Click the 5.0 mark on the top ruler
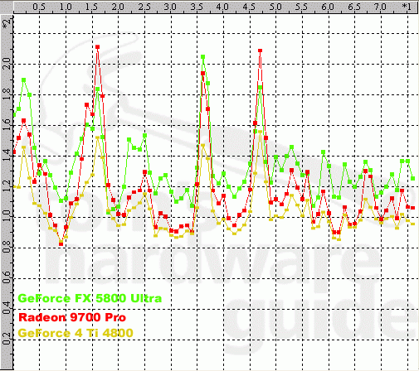 [x=275, y=7]
